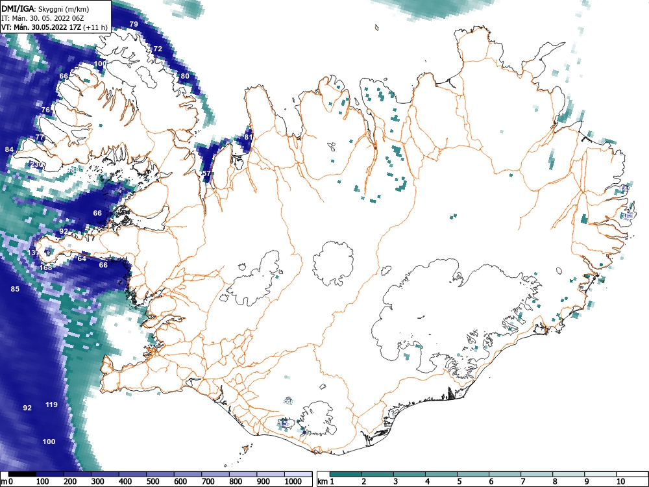
Task: Click the '10' label on the kilometer scale
Action: click(x=620, y=482)
